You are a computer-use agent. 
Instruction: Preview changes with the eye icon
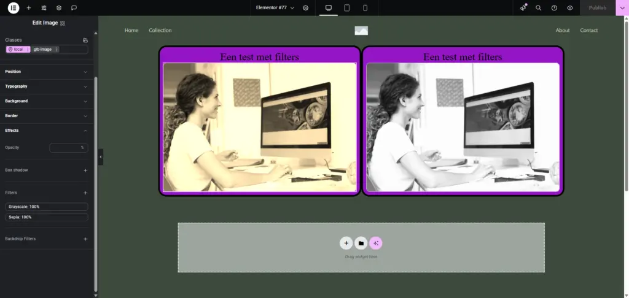(x=570, y=7)
